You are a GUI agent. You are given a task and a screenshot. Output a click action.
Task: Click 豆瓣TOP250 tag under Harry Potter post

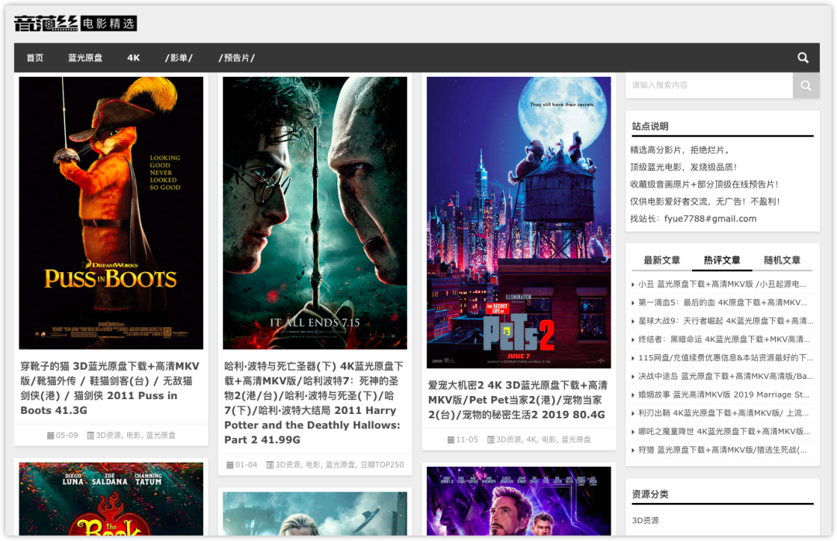(x=382, y=464)
